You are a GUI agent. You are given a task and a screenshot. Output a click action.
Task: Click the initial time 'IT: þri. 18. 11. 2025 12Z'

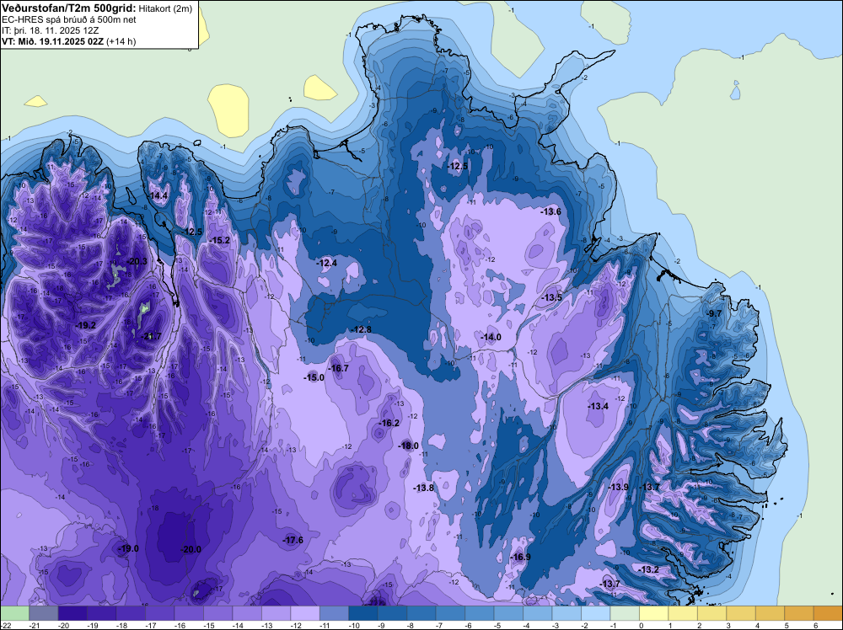(x=51, y=30)
